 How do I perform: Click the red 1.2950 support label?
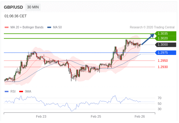[163, 61]
